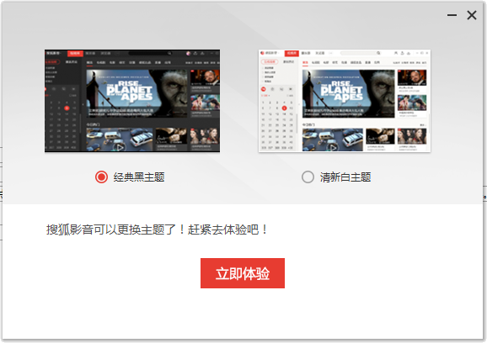Click the play icon in white preview
Screen dimensions: 487x343
coord(333,147)
